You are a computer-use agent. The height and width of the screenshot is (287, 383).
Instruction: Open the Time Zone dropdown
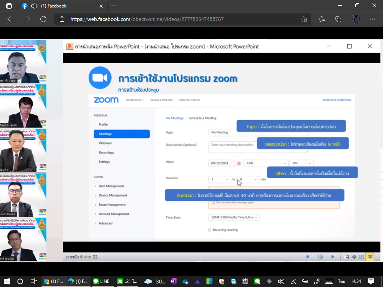[x=234, y=217]
